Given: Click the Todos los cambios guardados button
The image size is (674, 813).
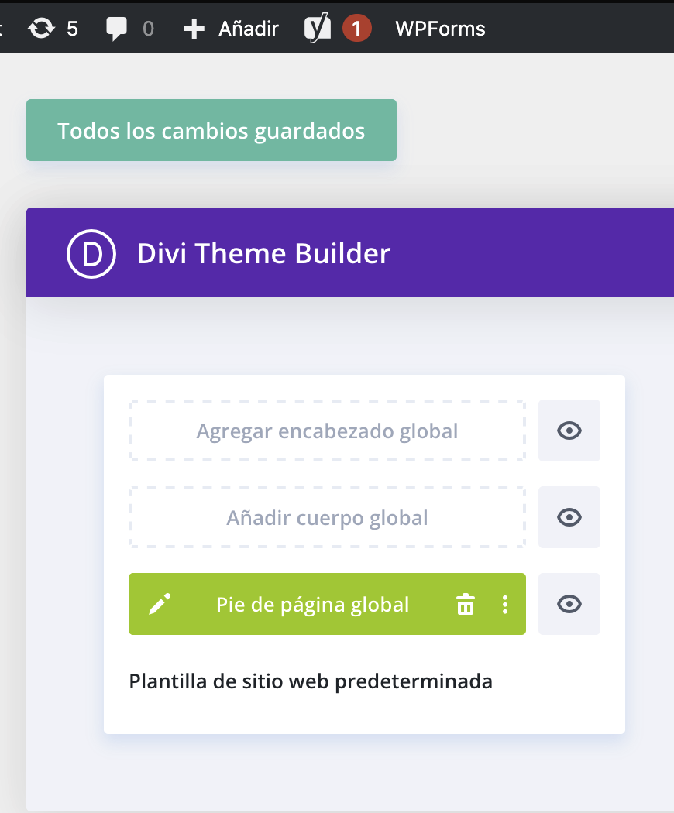Looking at the screenshot, I should point(211,130).
